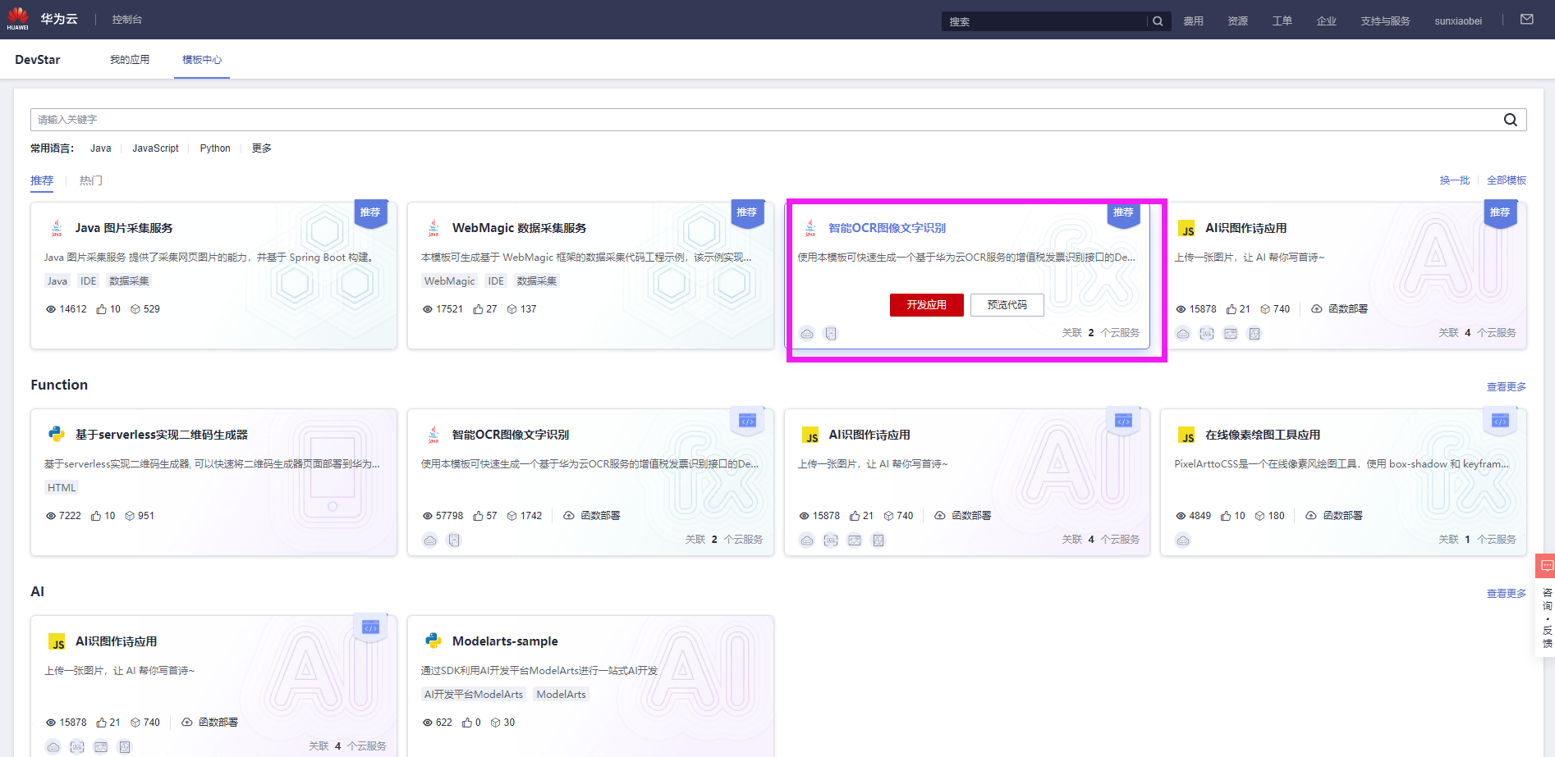Open 查看更多 for the AI section
Image resolution: width=1555 pixels, height=757 pixels.
(x=1507, y=594)
